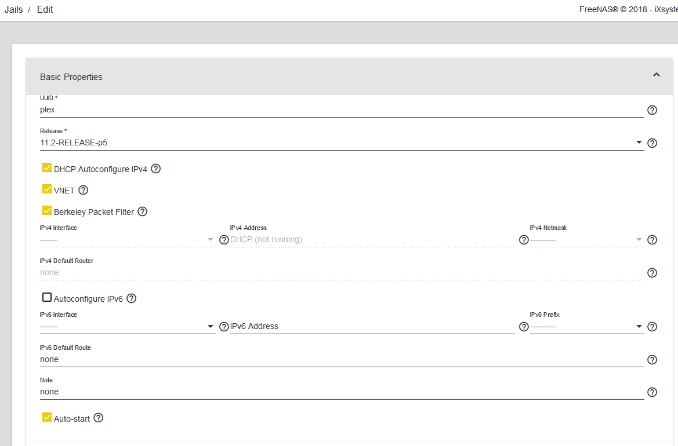Click the UUID text field containing plex

tap(341, 109)
